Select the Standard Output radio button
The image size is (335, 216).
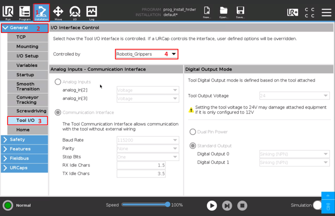[x=192, y=145]
